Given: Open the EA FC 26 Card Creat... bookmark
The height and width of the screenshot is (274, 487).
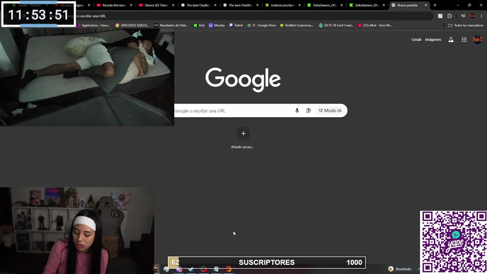Looking at the screenshot, I should 336,25.
